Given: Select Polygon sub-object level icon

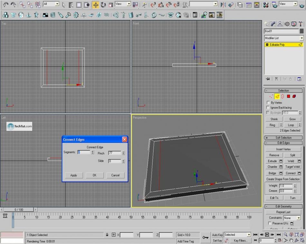Looking at the screenshot, I should coord(288,96).
